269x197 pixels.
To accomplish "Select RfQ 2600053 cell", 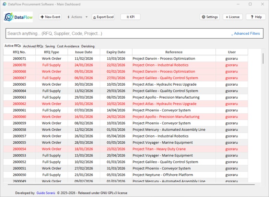I will (19, 155).
